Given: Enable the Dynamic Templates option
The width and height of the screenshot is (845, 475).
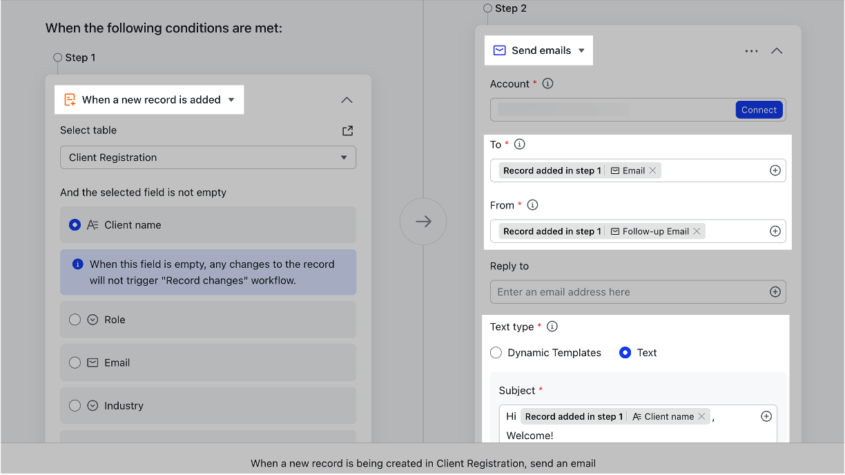Looking at the screenshot, I should click(x=496, y=352).
